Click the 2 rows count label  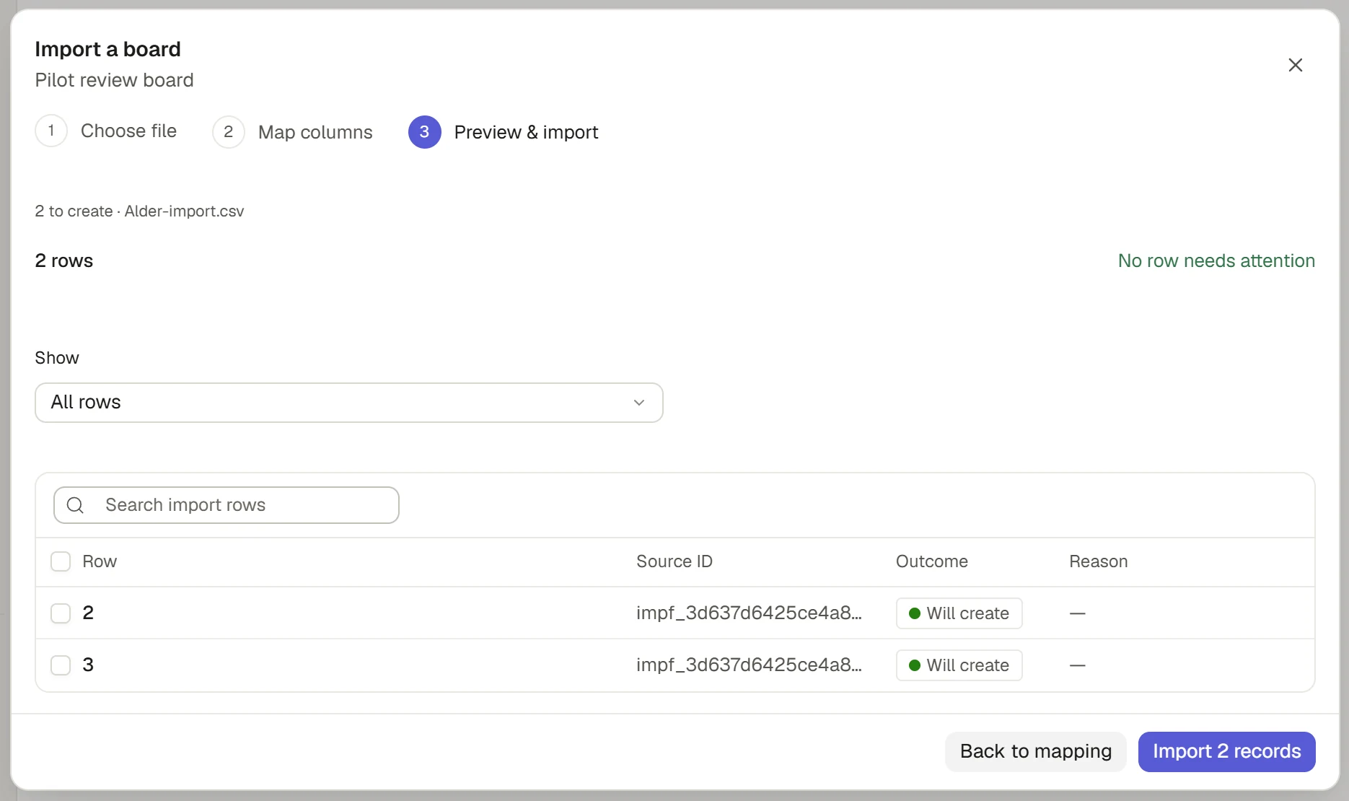(x=64, y=261)
